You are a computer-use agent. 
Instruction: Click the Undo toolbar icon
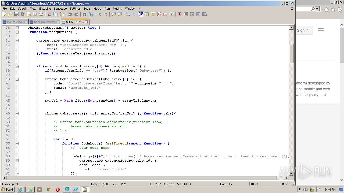pos(70,14)
